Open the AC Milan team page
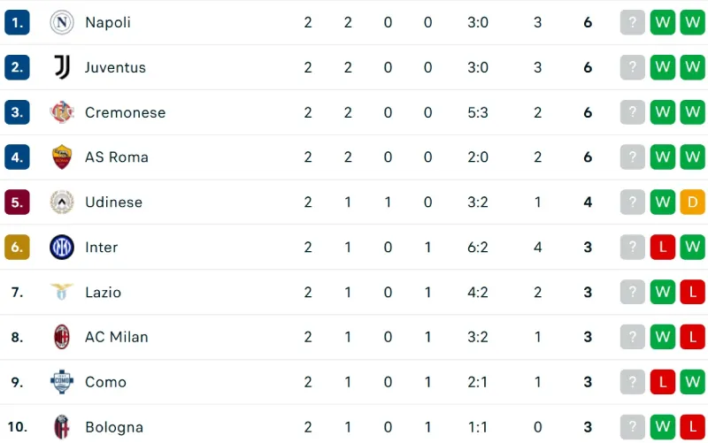Screen dimensions: 708x443 116,337
